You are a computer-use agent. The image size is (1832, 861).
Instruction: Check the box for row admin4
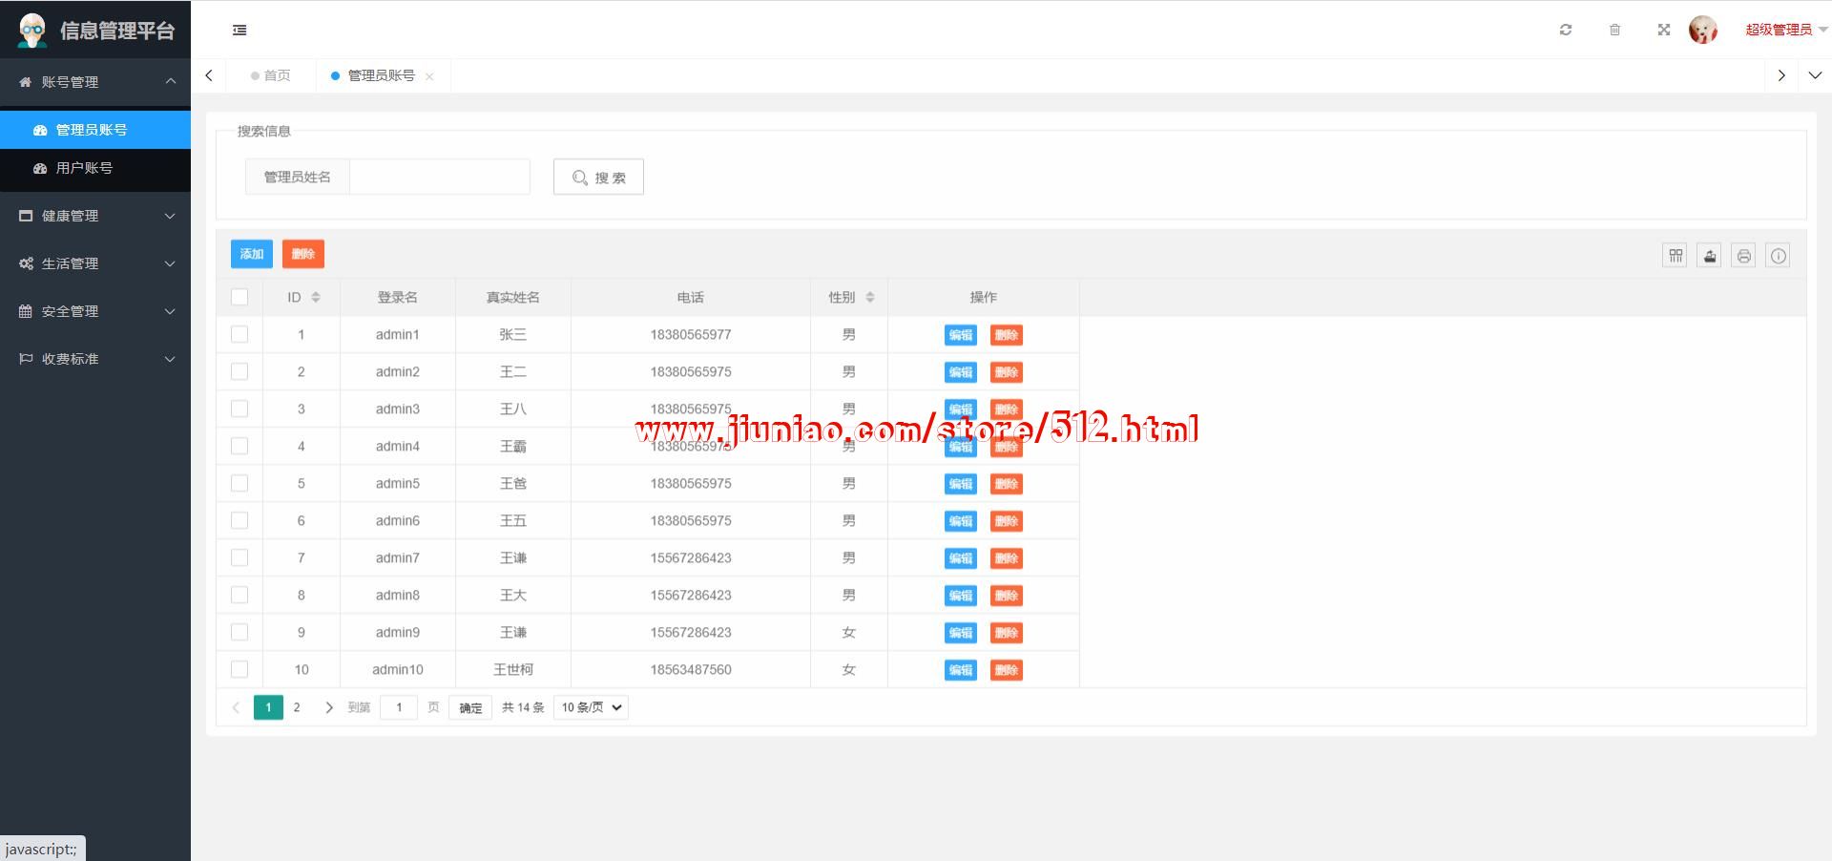(x=239, y=446)
